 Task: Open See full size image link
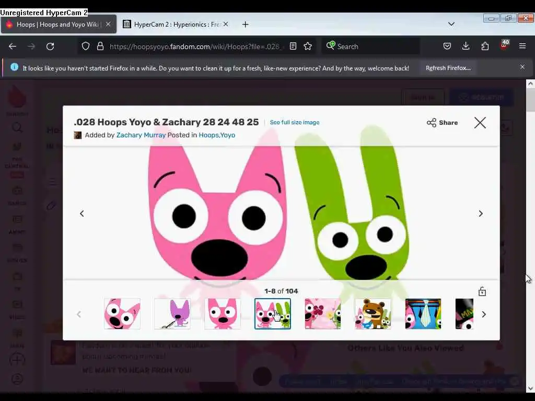295,122
